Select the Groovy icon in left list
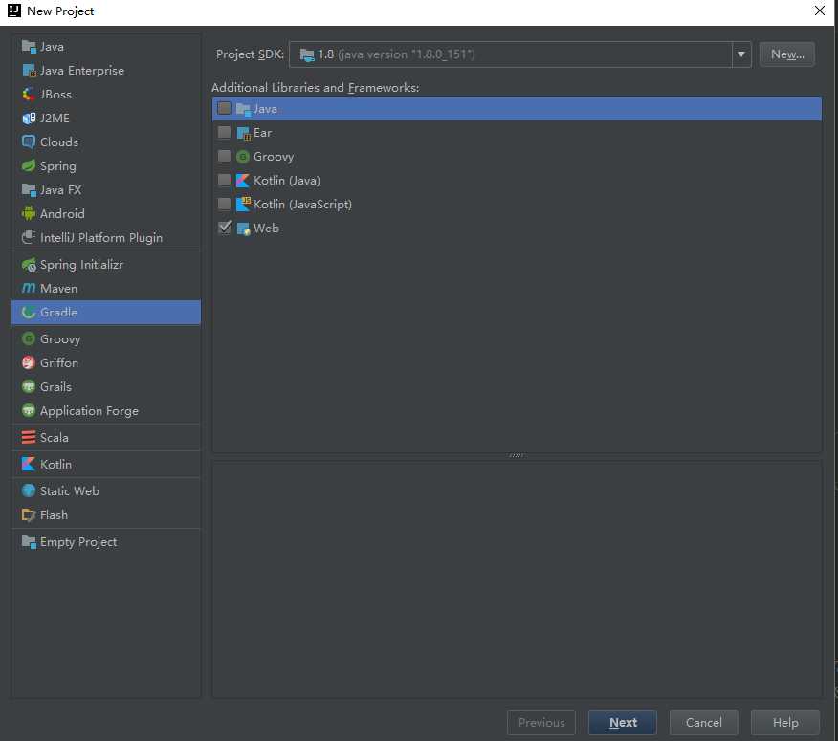The image size is (838, 741). point(29,339)
